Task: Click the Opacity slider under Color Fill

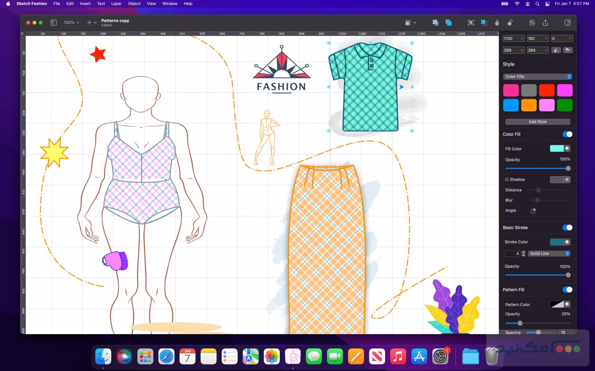Action: coord(538,168)
